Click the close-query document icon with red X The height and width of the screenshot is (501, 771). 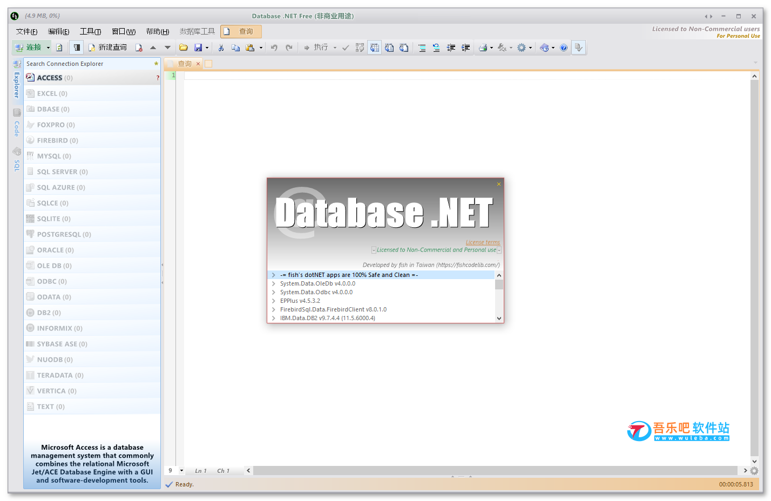point(139,48)
